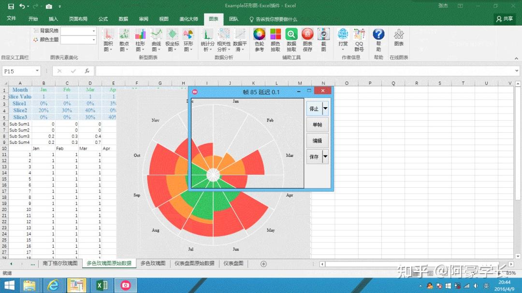522x293 pixels.
Task: Click the 停止 stop button
Action: point(314,109)
